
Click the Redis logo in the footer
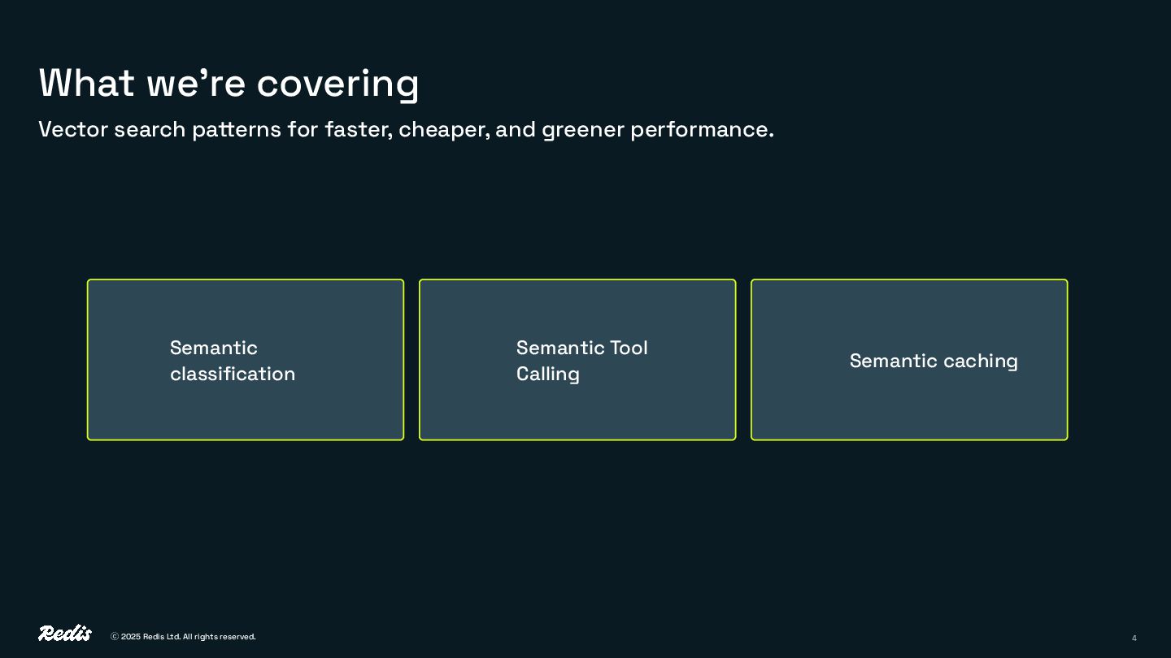[64, 634]
